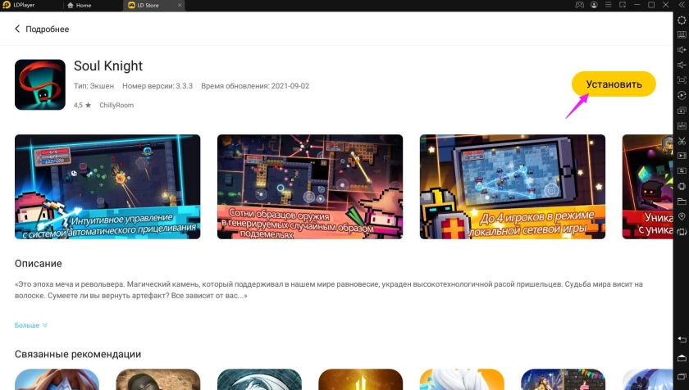Click the yellow Установить button
Image resolution: width=689 pixels, height=390 pixels.
[614, 84]
